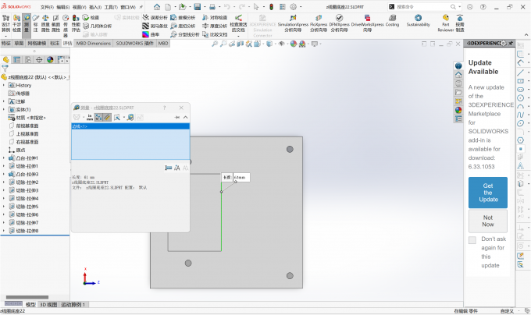Switch to SOLIDWORKS Add-ins (插件) tab

click(x=135, y=43)
